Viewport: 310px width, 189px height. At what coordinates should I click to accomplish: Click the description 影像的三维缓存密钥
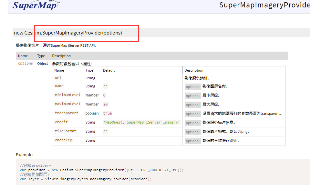(x=221, y=141)
